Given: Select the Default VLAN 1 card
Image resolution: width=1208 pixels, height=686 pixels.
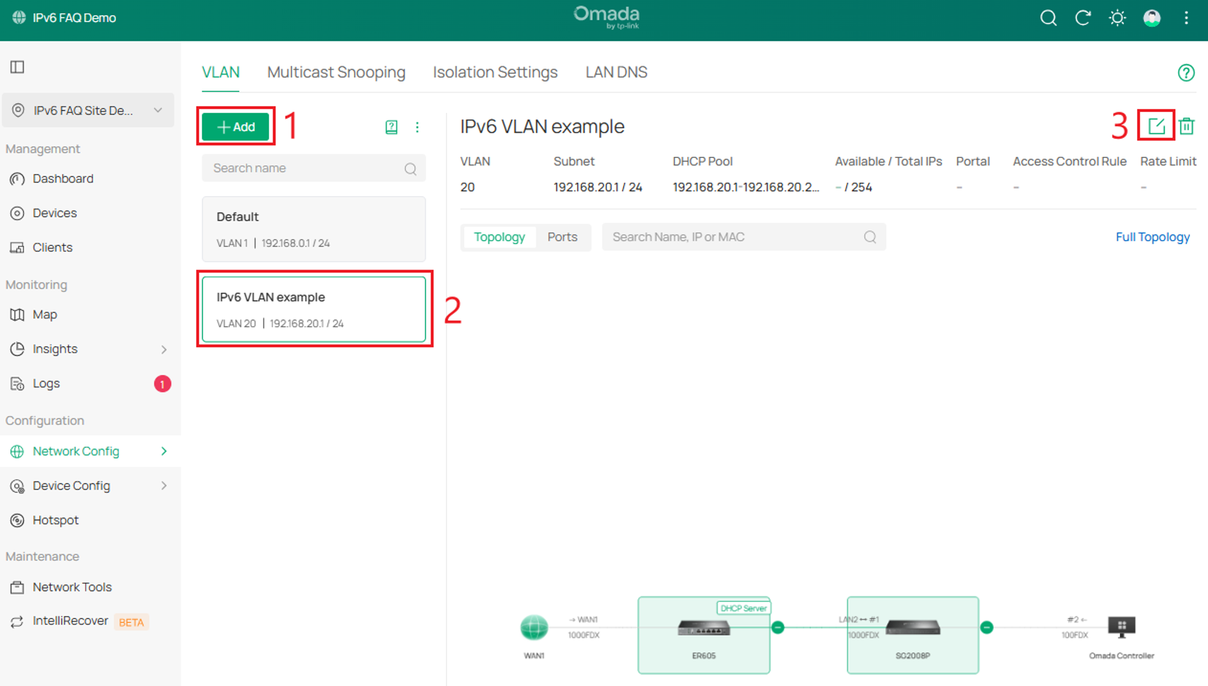Looking at the screenshot, I should pyautogui.click(x=314, y=229).
